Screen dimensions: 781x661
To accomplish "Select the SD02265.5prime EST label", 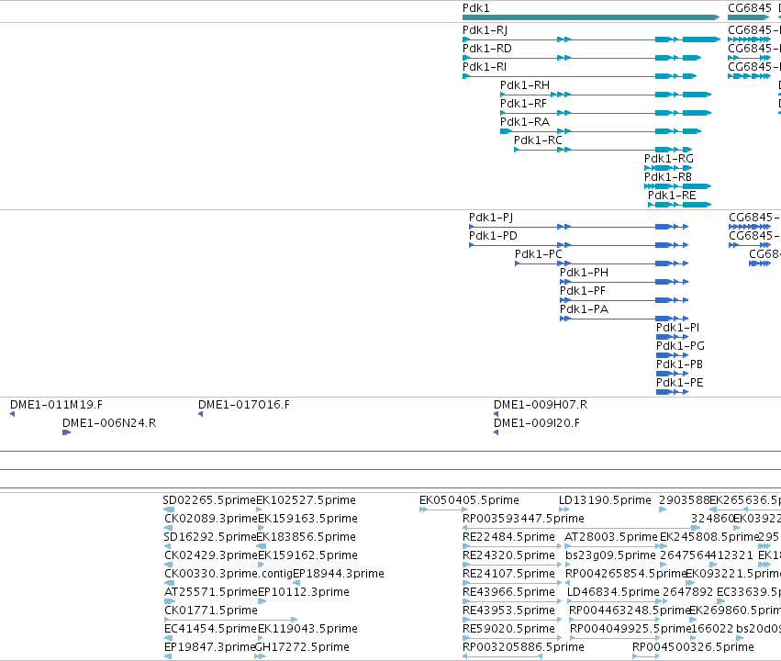I will (x=209, y=500).
